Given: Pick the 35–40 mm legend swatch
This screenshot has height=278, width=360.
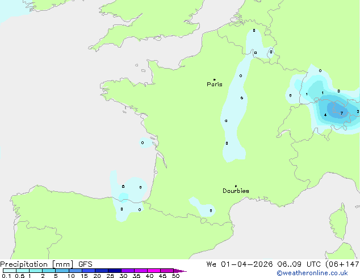Looking at the screenshot, I should coord(140,271).
